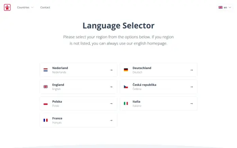The height and width of the screenshot is (148, 237).
Task: Click the French flag icon
Action: click(x=45, y=120)
